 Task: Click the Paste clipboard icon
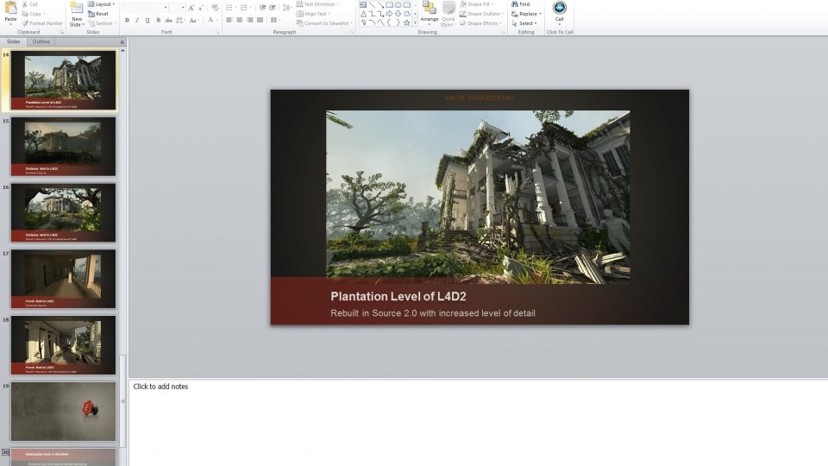10,9
